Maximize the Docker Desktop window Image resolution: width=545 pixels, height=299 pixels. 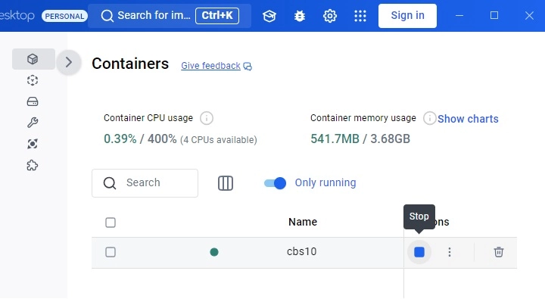(494, 16)
